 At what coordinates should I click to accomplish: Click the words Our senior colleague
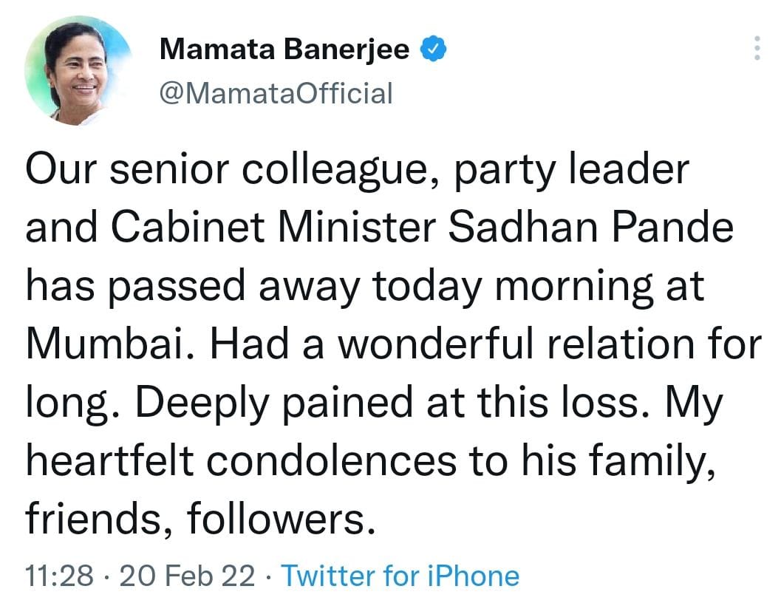[x=227, y=171]
